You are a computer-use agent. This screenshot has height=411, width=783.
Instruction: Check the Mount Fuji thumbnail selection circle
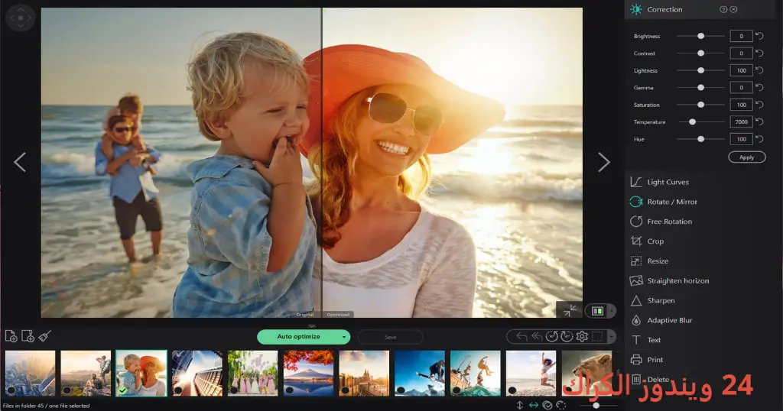(x=289, y=390)
